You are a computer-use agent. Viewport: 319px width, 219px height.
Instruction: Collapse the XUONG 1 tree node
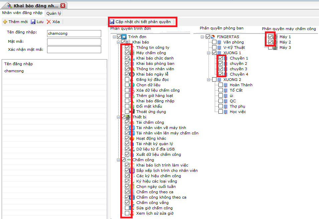[209, 53]
